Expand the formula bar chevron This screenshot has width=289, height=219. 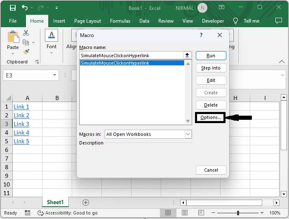282,75
